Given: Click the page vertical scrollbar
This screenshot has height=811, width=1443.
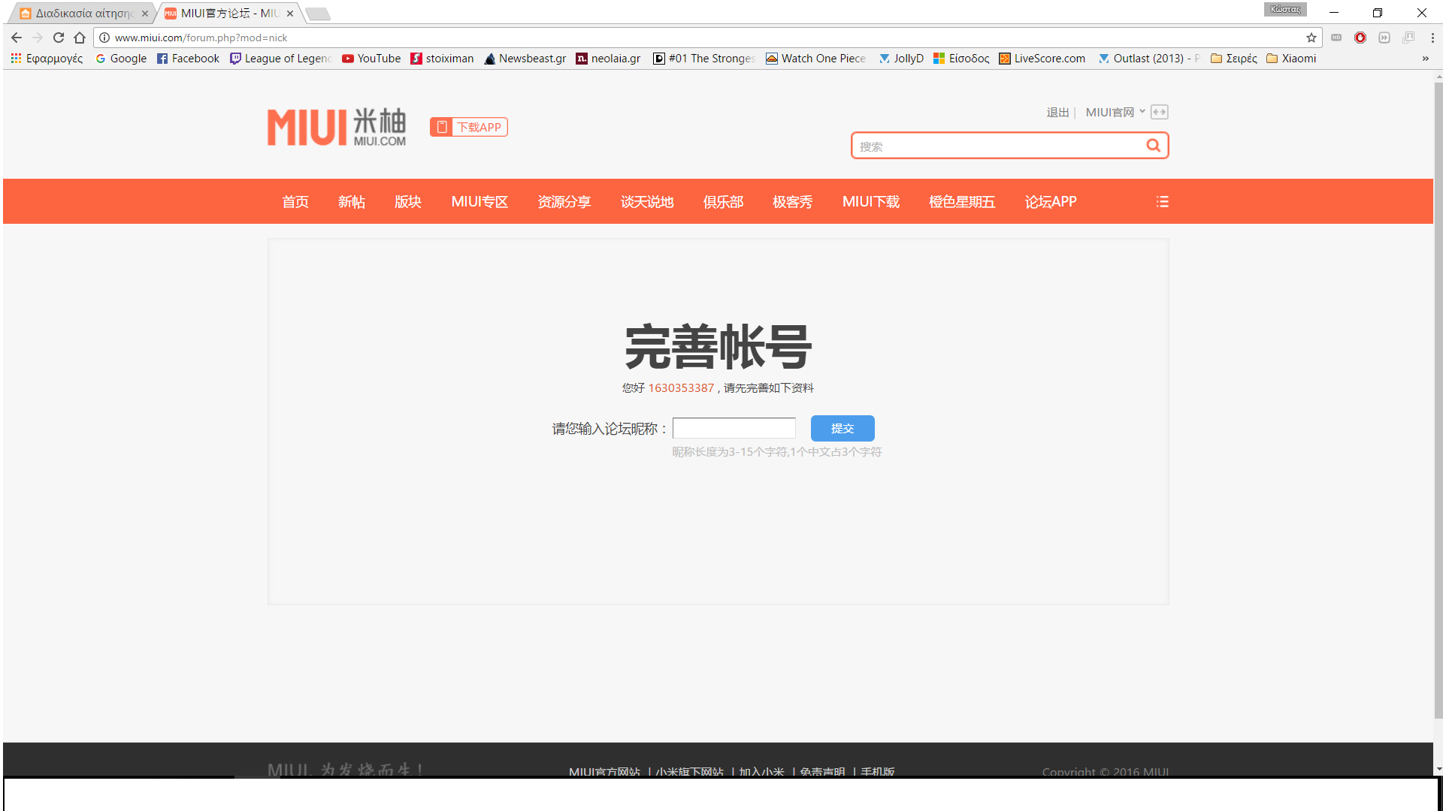Looking at the screenshot, I should [x=1438, y=398].
